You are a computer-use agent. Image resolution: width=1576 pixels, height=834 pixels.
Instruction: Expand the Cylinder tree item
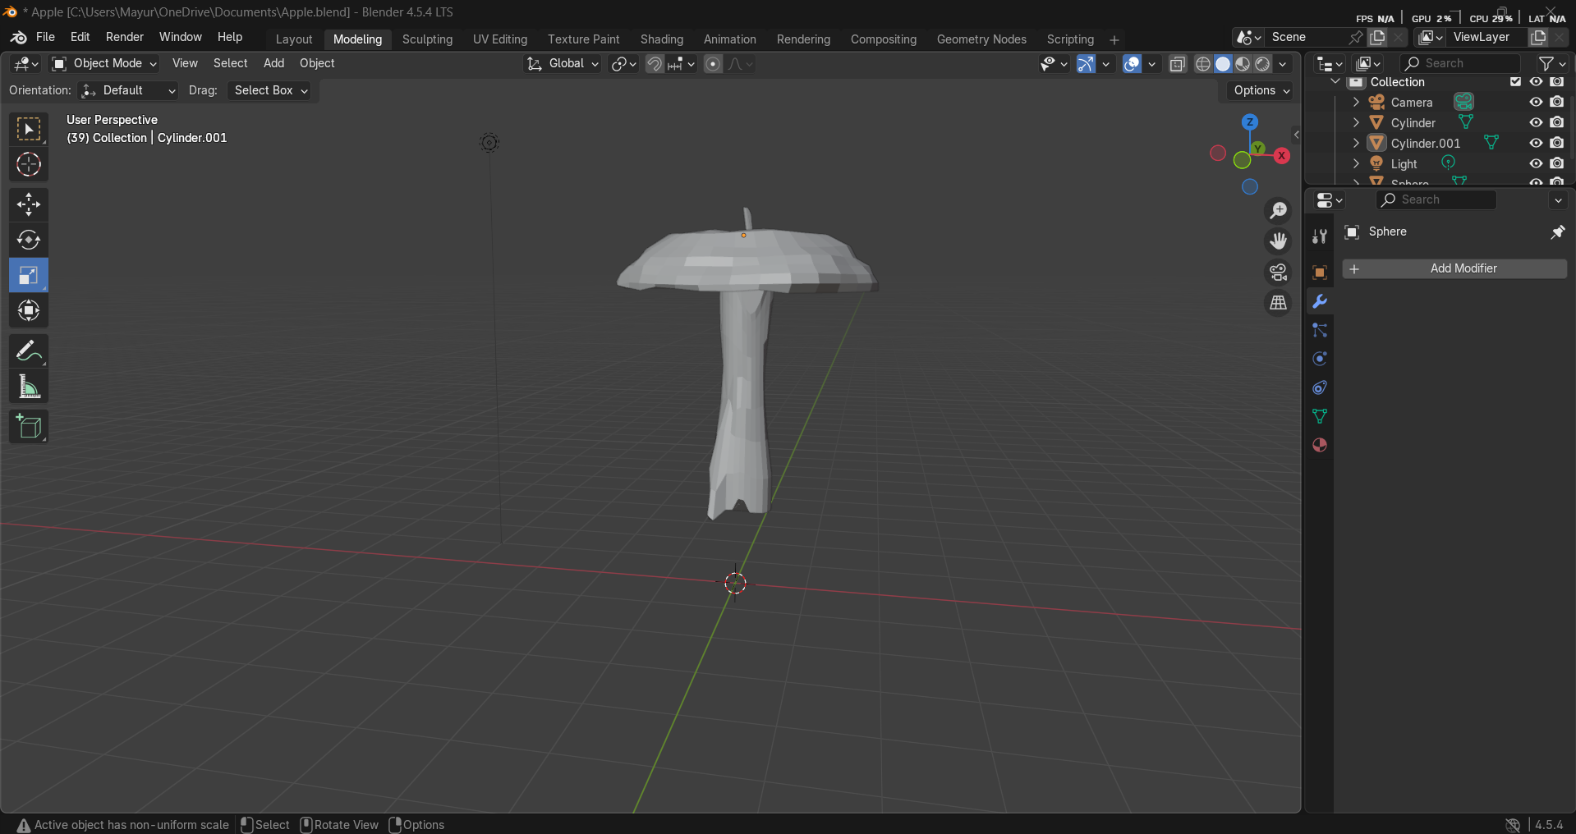[x=1356, y=122]
